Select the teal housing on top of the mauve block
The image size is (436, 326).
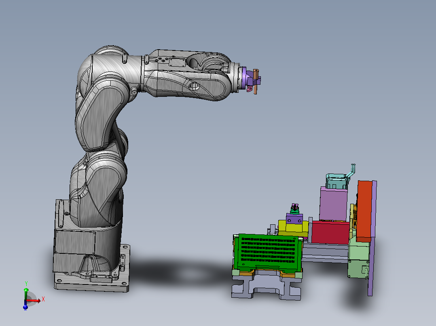point(337,181)
